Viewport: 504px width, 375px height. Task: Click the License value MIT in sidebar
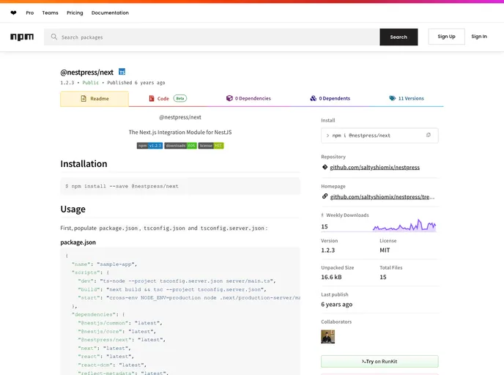385,250
